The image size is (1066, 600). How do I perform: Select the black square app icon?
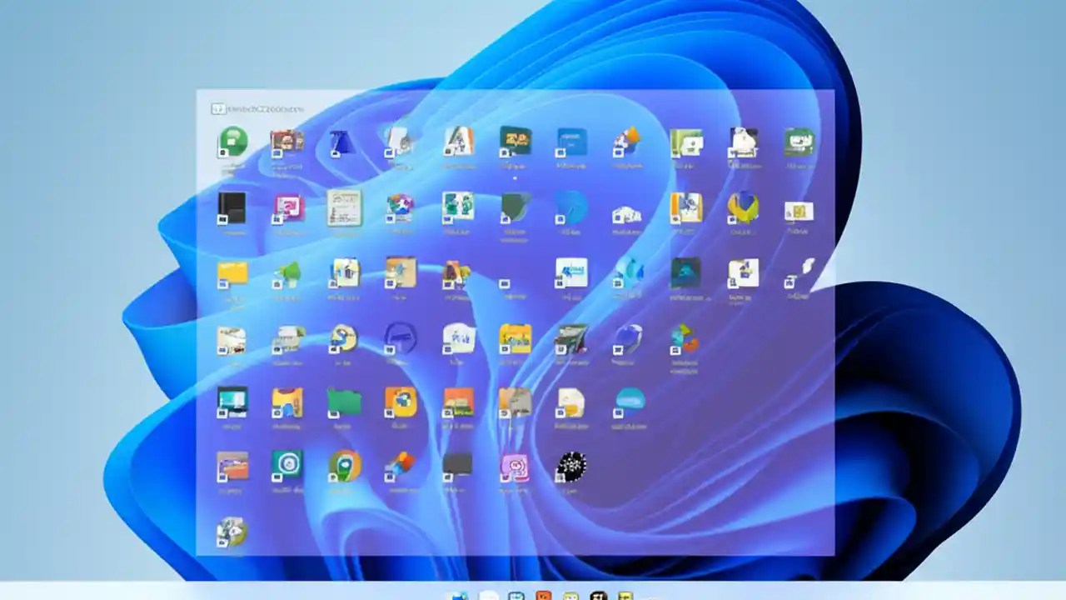233,207
